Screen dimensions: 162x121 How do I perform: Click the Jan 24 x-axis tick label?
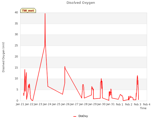tap(47, 104)
